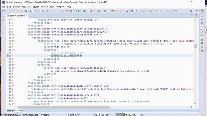Collapse the deployment-scanner fold at line 167
Screen dimensions: 207x116
(14, 86)
